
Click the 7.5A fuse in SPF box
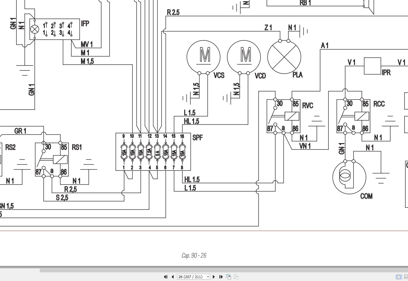point(149,152)
